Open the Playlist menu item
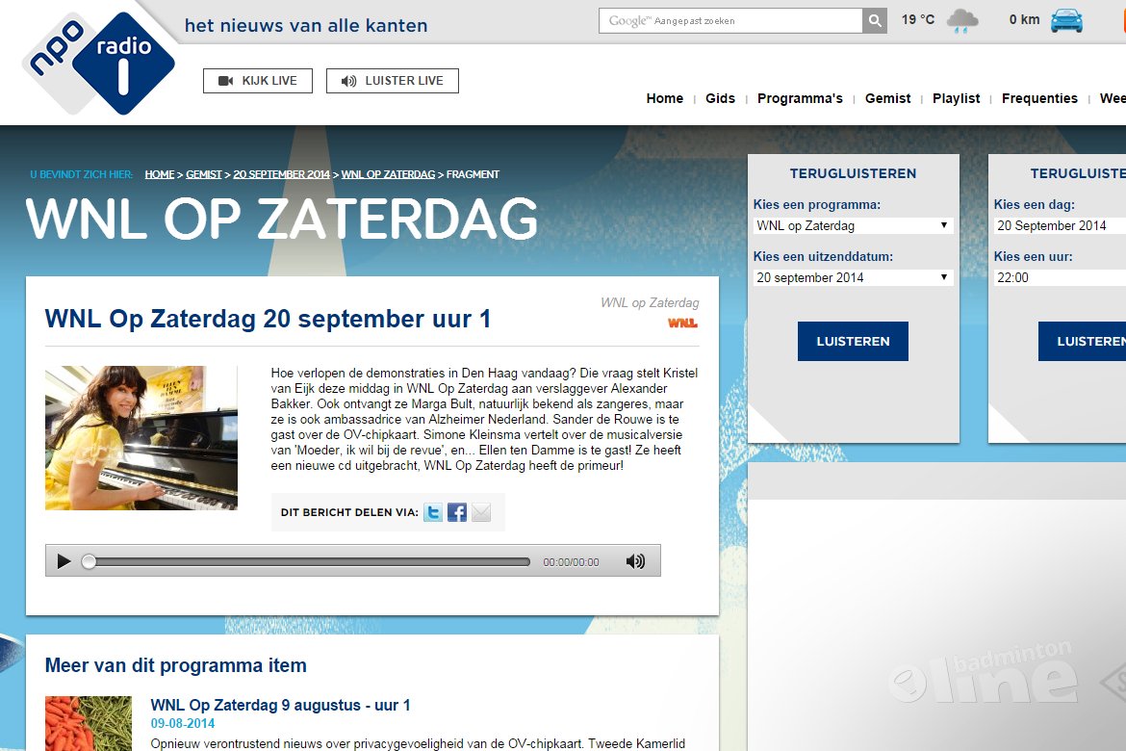Screen dimensions: 1126x751 [x=956, y=98]
